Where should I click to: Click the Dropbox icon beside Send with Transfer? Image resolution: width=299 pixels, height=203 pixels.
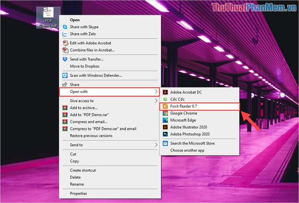pyautogui.click(x=65, y=59)
